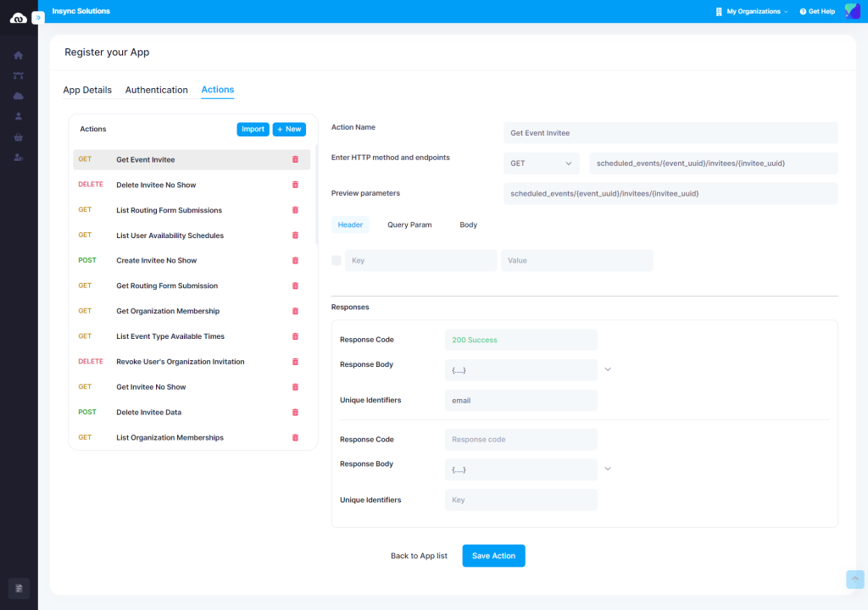
Task: Click the Team members icon in the sidebar
Action: [17, 157]
